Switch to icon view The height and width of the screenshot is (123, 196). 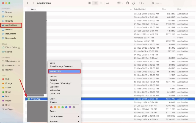pyautogui.click(x=90, y=3)
